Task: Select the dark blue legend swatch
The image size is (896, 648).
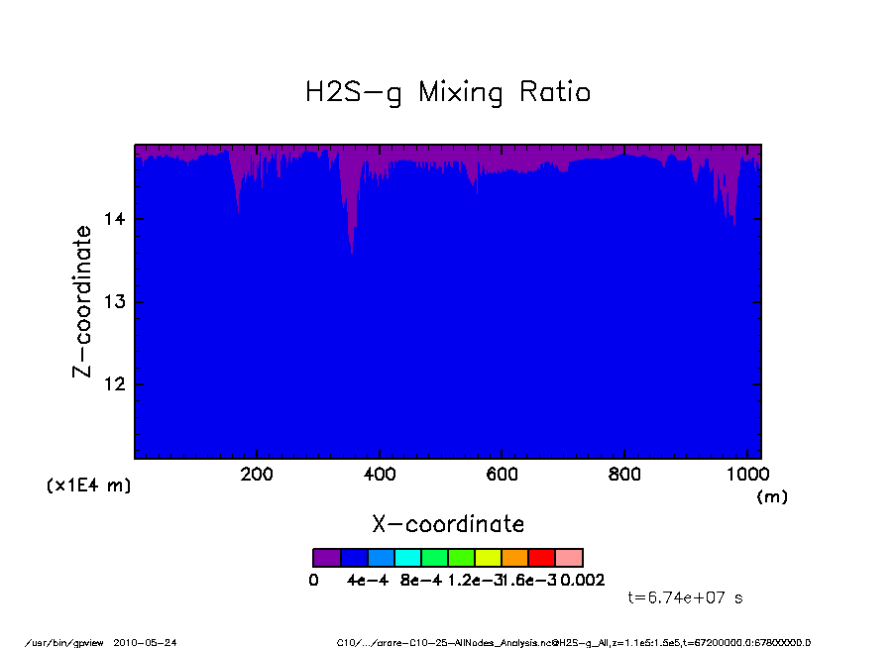Action: [x=354, y=558]
